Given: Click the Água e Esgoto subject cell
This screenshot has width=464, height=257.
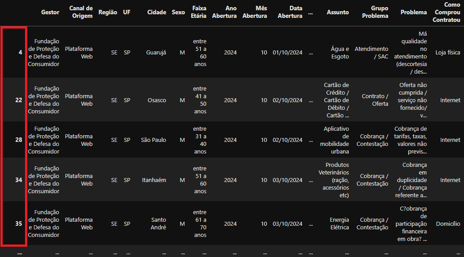Looking at the screenshot, I should pos(340,52).
